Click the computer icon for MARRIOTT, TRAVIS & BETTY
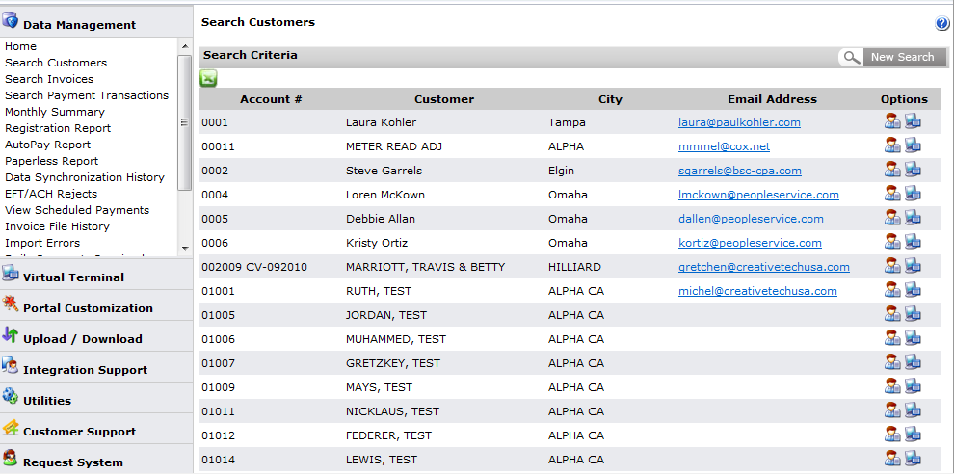 point(913,266)
